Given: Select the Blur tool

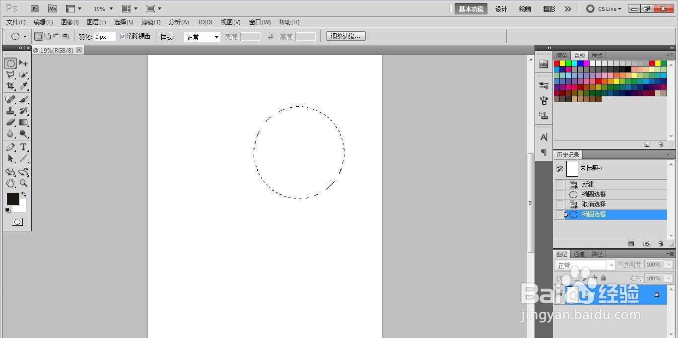Looking at the screenshot, I should (x=10, y=134).
